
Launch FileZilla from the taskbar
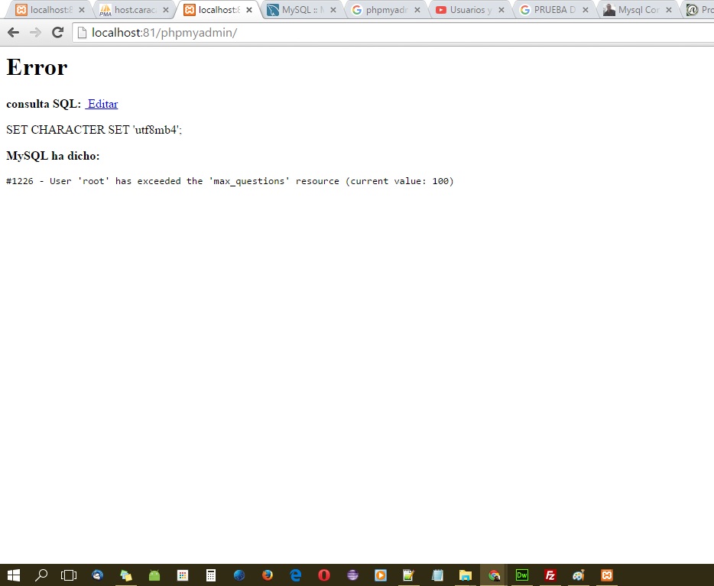coord(550,575)
